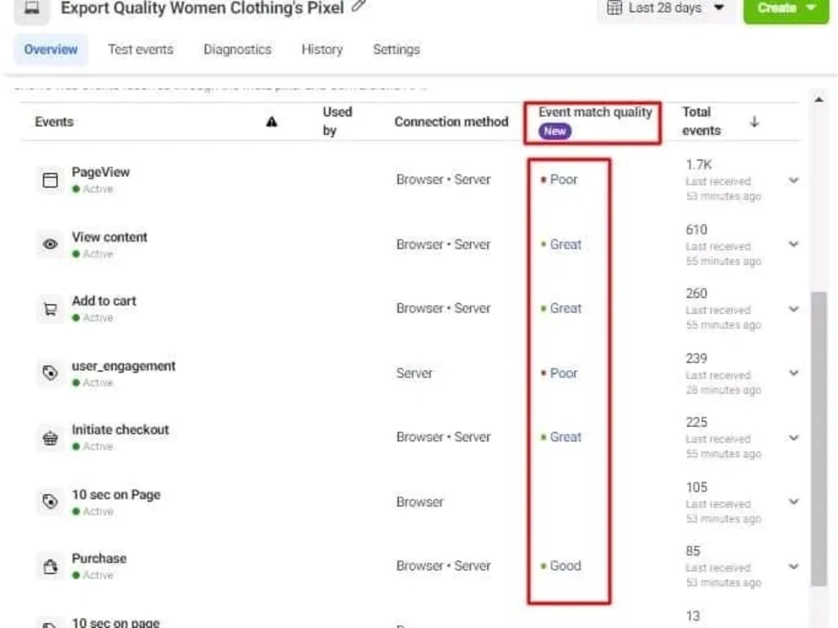Click the Browser connection method for 10 sec on Page
This screenshot has height=628, width=838.
pyautogui.click(x=420, y=502)
